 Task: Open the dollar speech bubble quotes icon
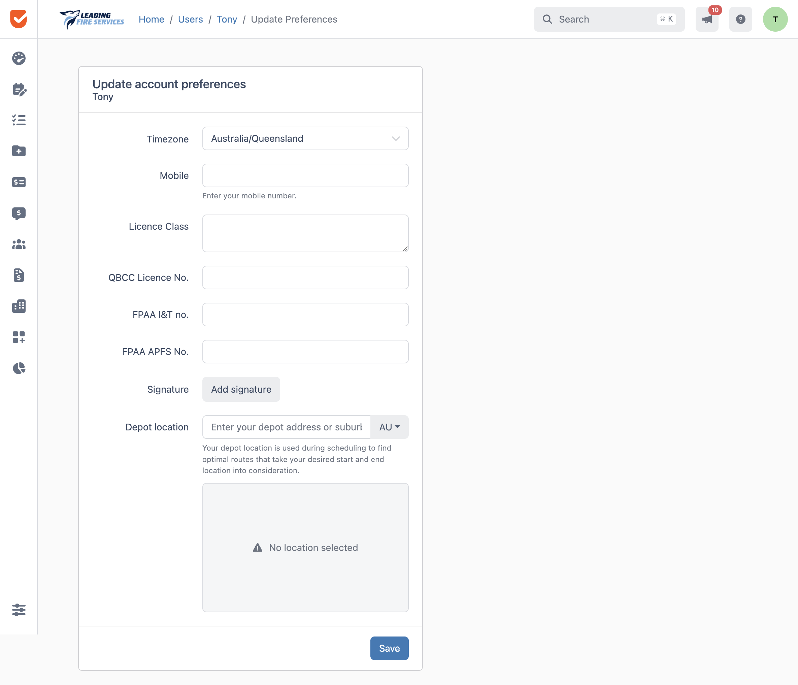(x=19, y=213)
